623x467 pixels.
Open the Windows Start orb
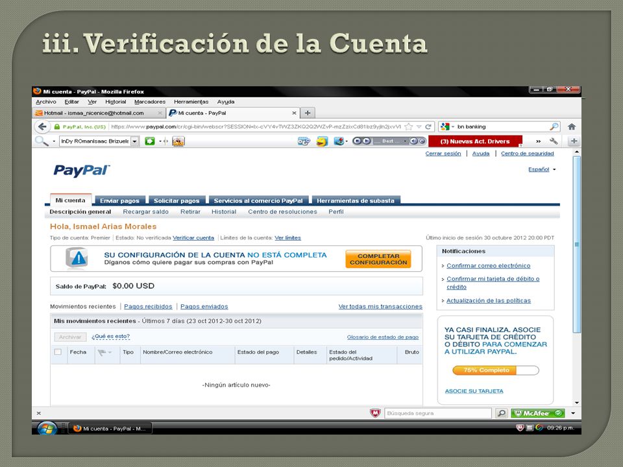coord(47,428)
